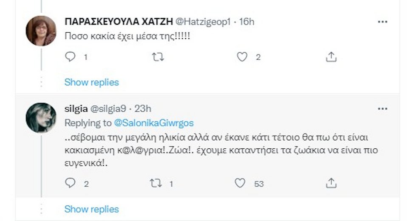This screenshot has width=408, height=221.
Task: Open more options for Hatzigeop1 tweet
Action: [382, 21]
